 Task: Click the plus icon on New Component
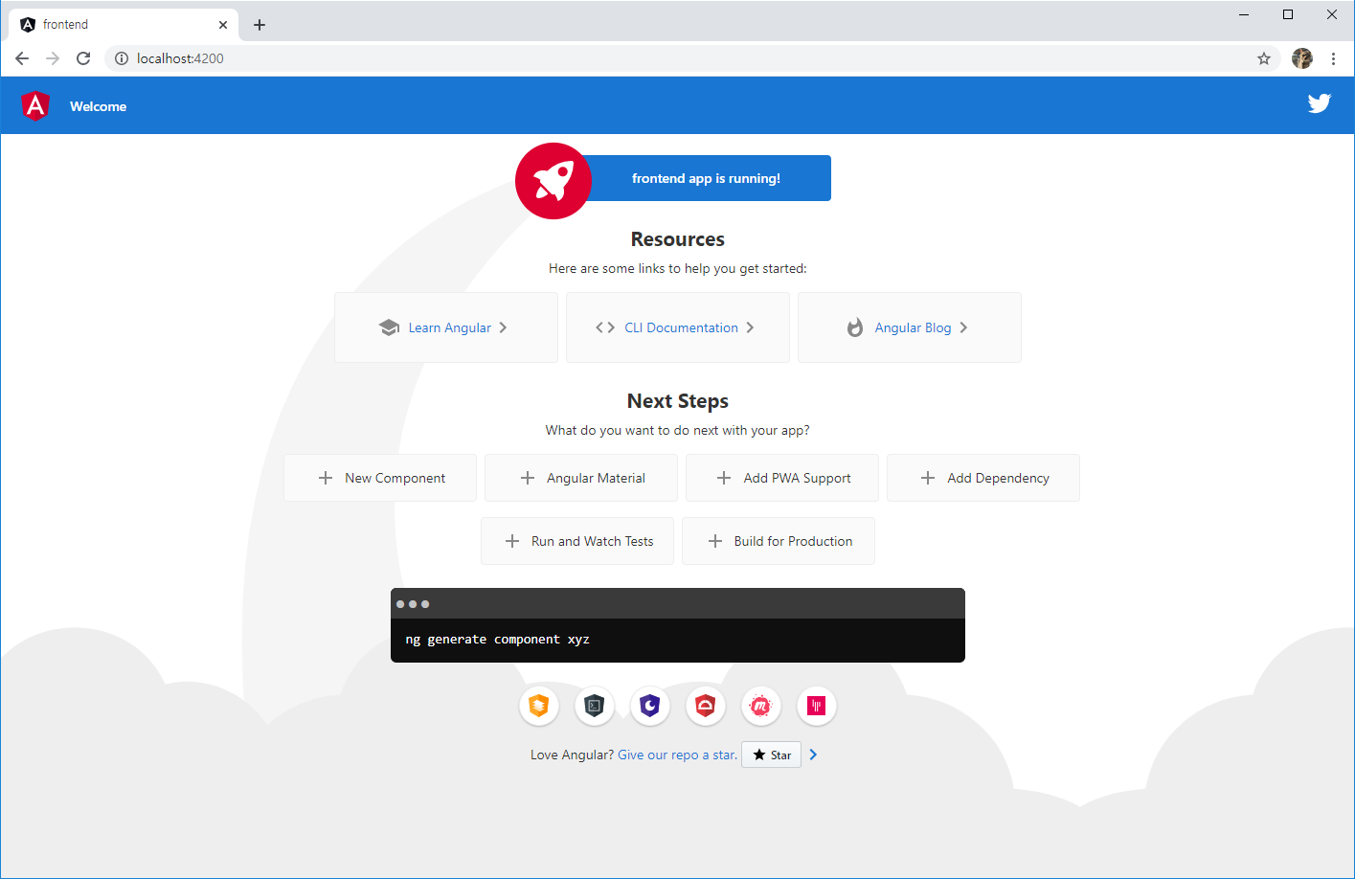click(326, 478)
